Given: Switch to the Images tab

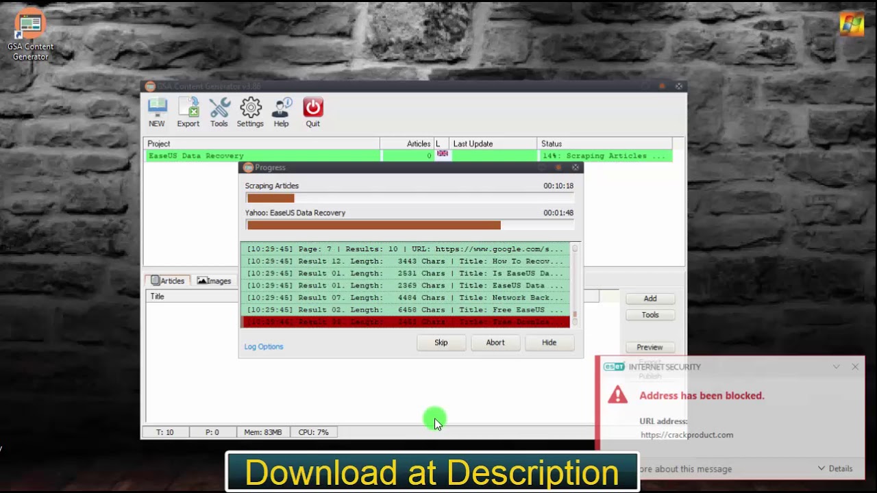Looking at the screenshot, I should (214, 281).
